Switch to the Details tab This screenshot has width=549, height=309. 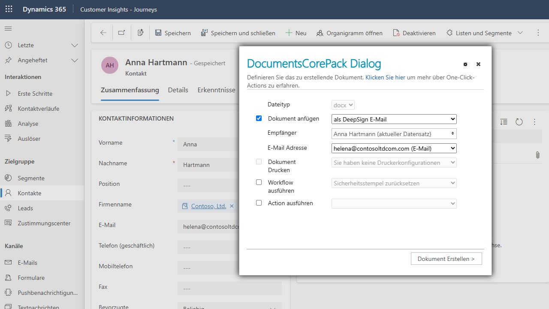(178, 90)
